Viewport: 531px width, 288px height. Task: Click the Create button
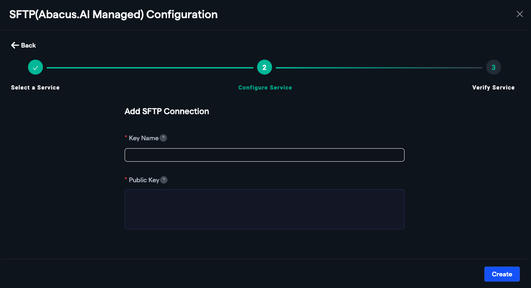click(x=502, y=274)
